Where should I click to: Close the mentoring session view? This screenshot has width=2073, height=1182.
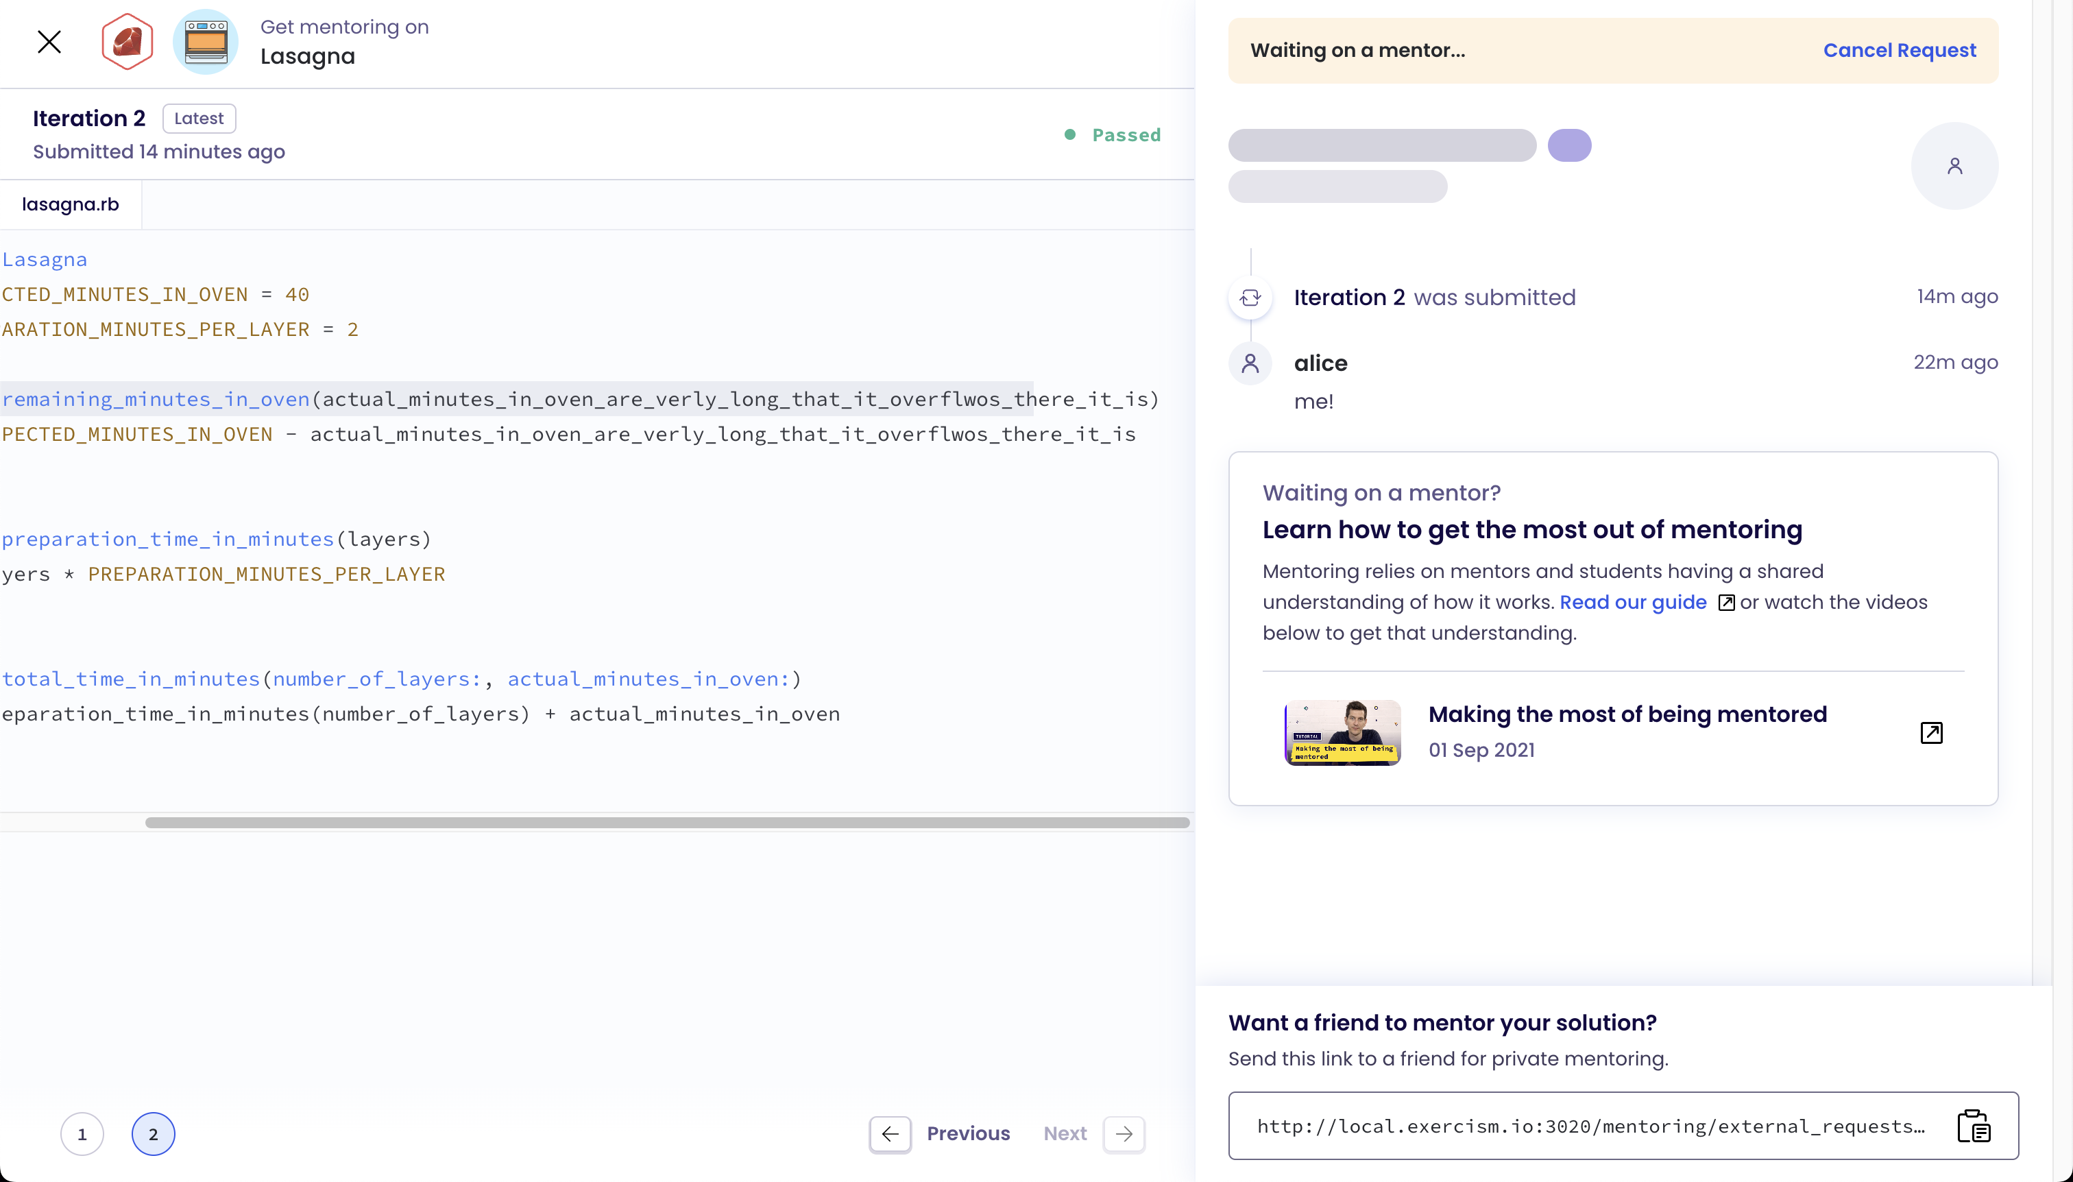pyautogui.click(x=49, y=41)
